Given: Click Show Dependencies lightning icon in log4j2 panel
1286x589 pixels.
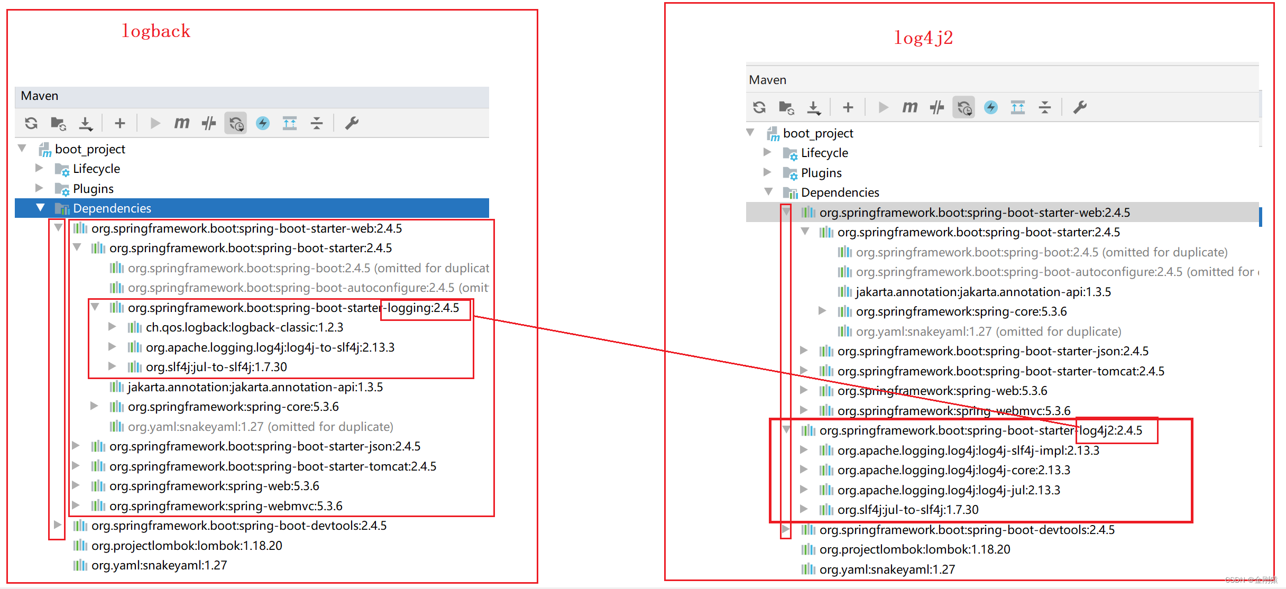Looking at the screenshot, I should click(x=991, y=107).
